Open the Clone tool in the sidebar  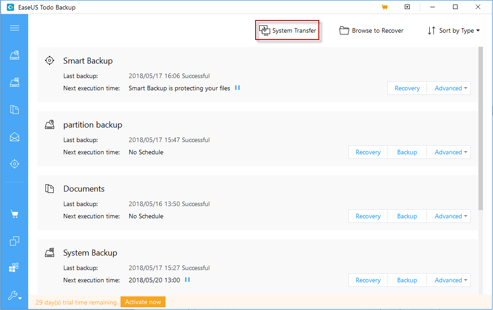(15, 241)
